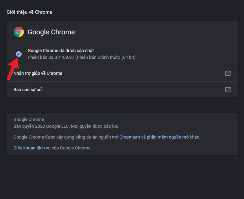Image resolution: width=244 pixels, height=199 pixels.
Task: Open the Chromium link
Action: 130,137
